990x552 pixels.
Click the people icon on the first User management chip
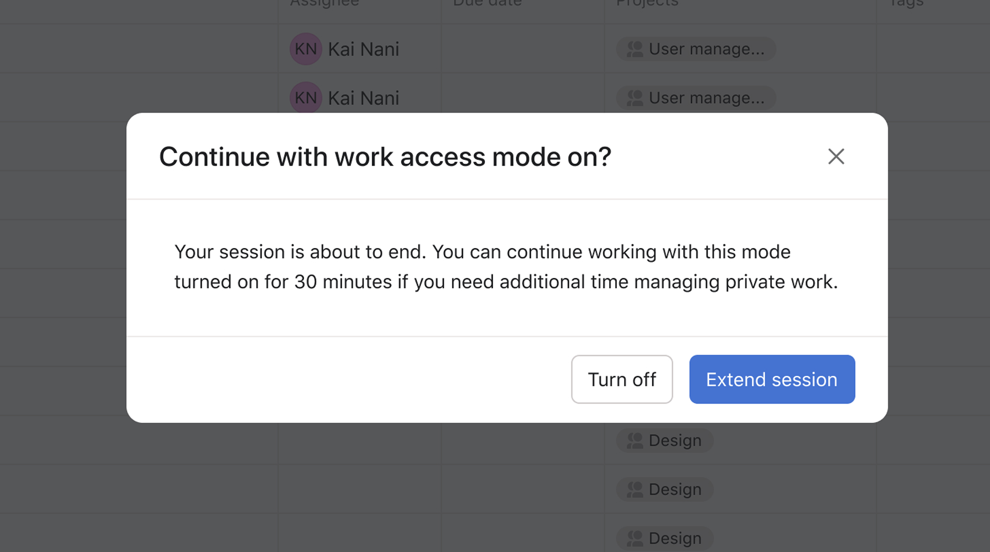pos(635,49)
